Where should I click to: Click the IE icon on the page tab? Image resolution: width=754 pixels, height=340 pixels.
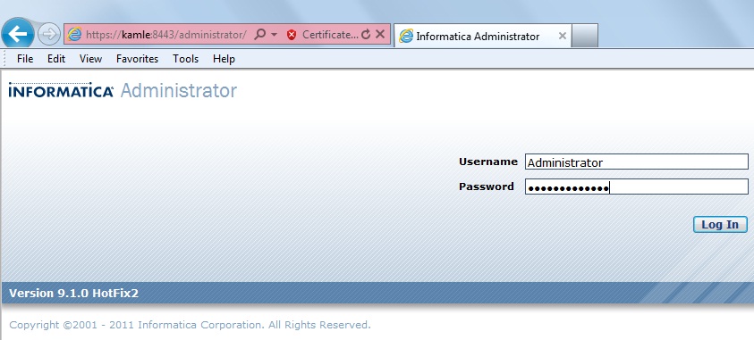[x=406, y=36]
